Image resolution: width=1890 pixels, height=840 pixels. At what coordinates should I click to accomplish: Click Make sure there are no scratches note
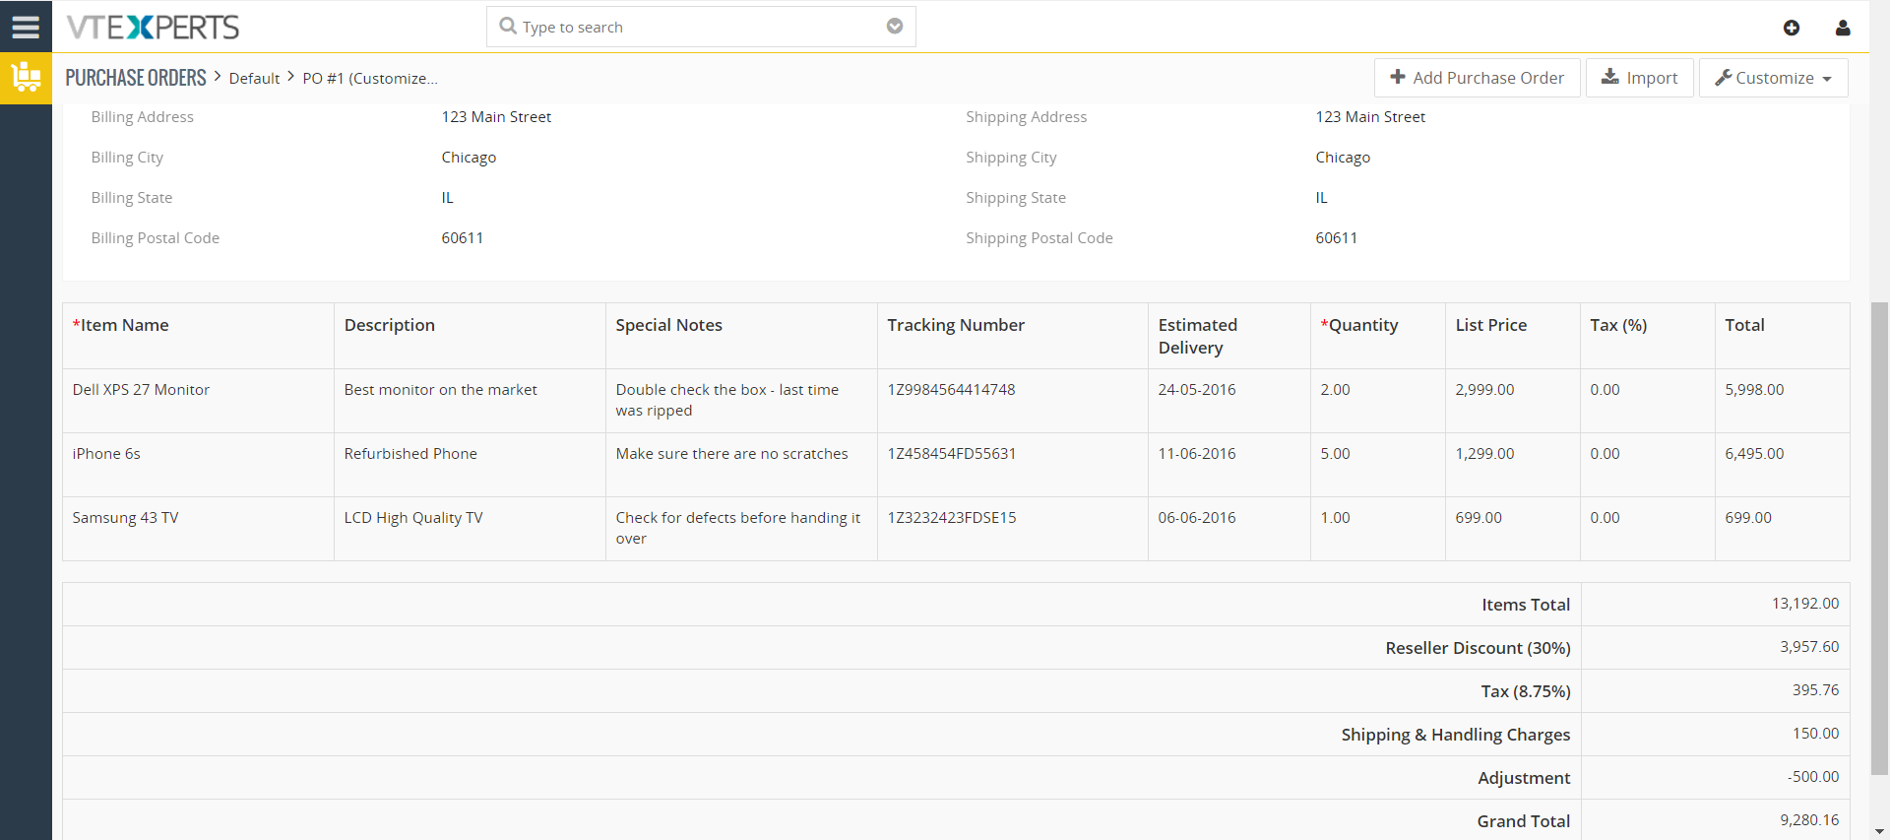click(731, 454)
